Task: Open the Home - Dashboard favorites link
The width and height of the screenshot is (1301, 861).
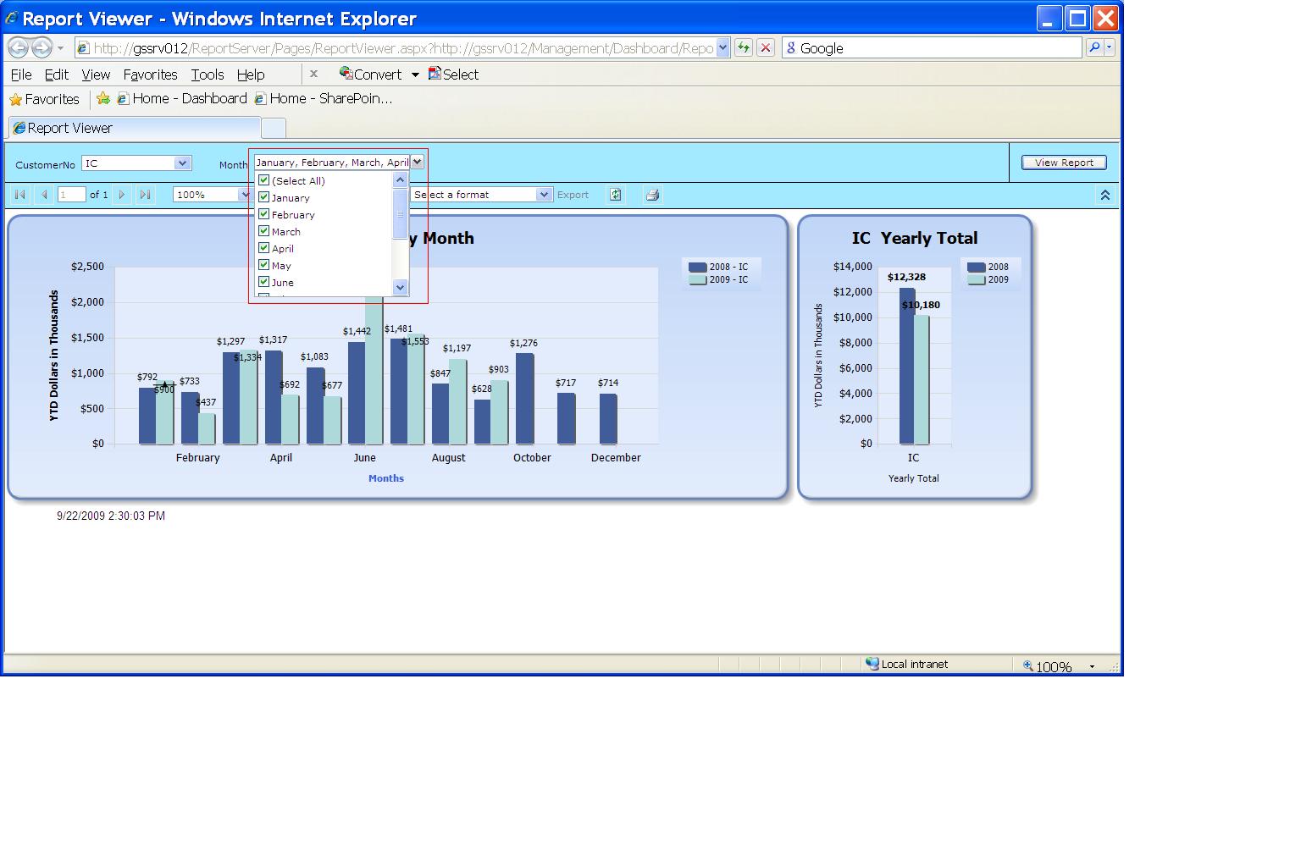Action: coord(182,99)
